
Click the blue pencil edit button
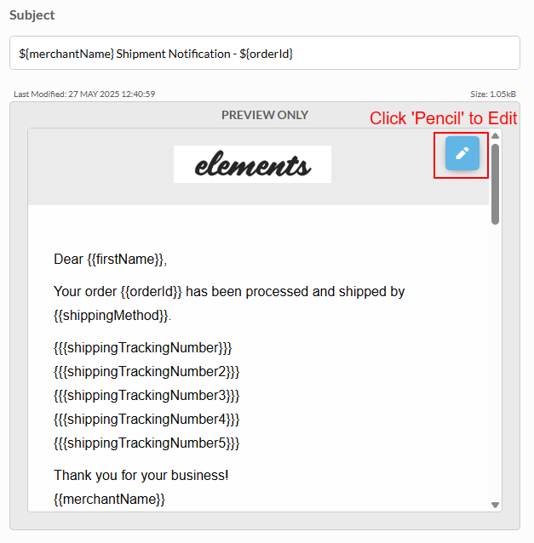pyautogui.click(x=462, y=153)
